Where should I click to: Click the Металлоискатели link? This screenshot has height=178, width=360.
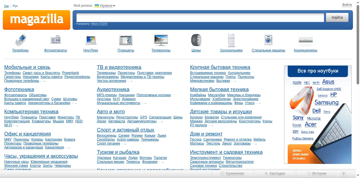240,162
